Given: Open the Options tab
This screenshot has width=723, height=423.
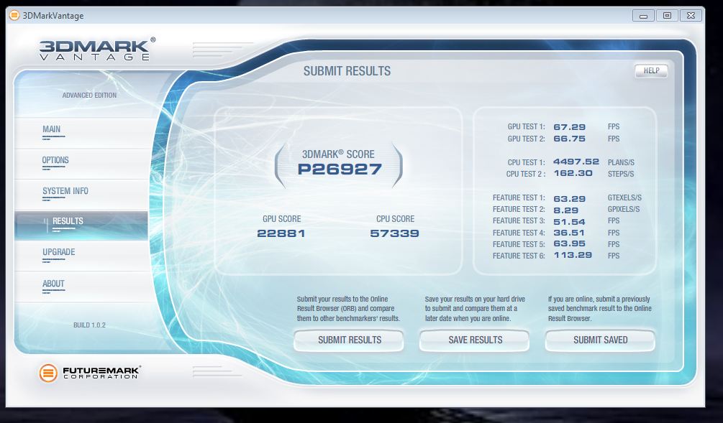Looking at the screenshot, I should pyautogui.click(x=81, y=164).
